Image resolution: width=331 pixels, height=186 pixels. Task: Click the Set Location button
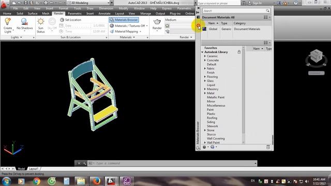[70, 20]
